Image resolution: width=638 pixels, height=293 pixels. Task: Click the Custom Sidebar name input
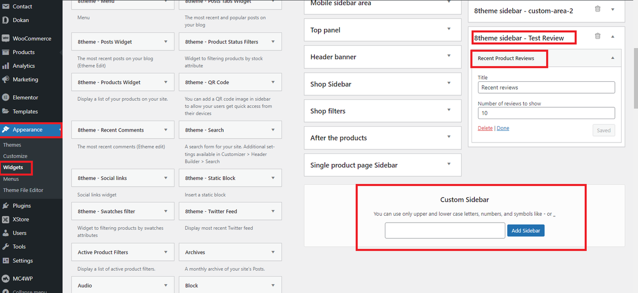[445, 230]
